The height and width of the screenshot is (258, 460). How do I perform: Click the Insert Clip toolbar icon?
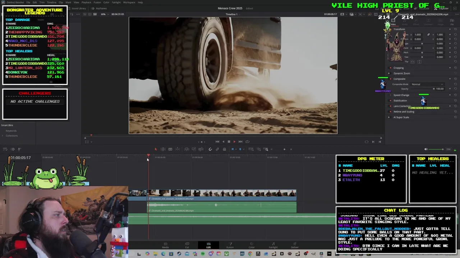pos(187,149)
